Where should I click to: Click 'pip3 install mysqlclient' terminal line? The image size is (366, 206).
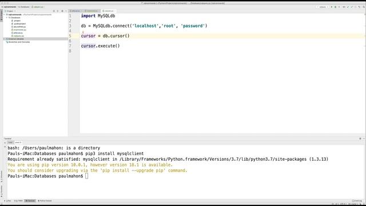pos(114,153)
